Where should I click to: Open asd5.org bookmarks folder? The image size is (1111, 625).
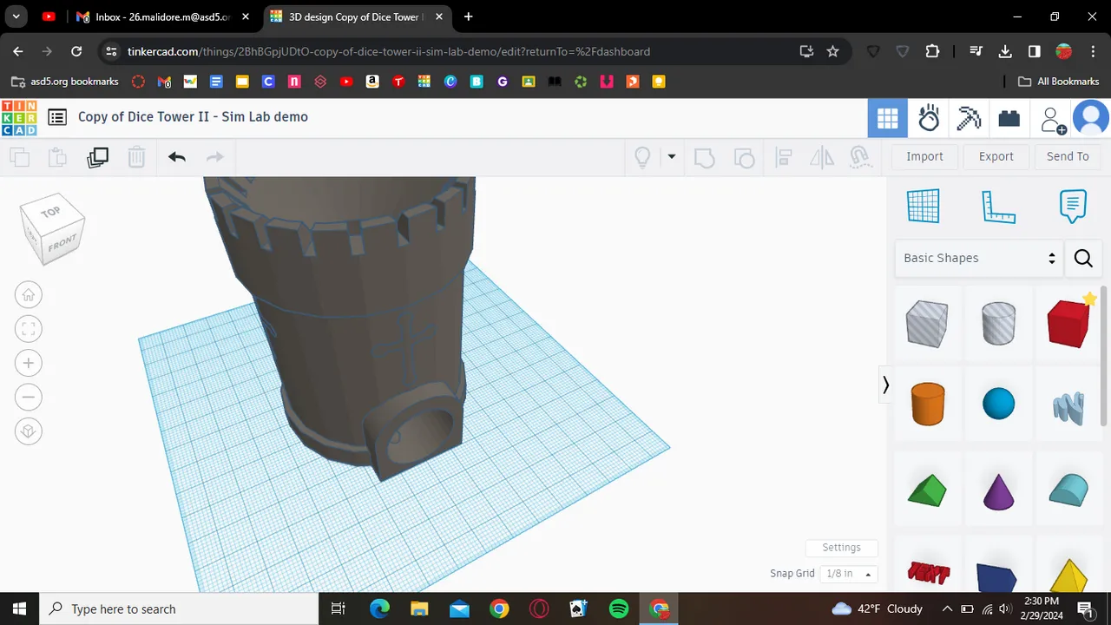(66, 82)
